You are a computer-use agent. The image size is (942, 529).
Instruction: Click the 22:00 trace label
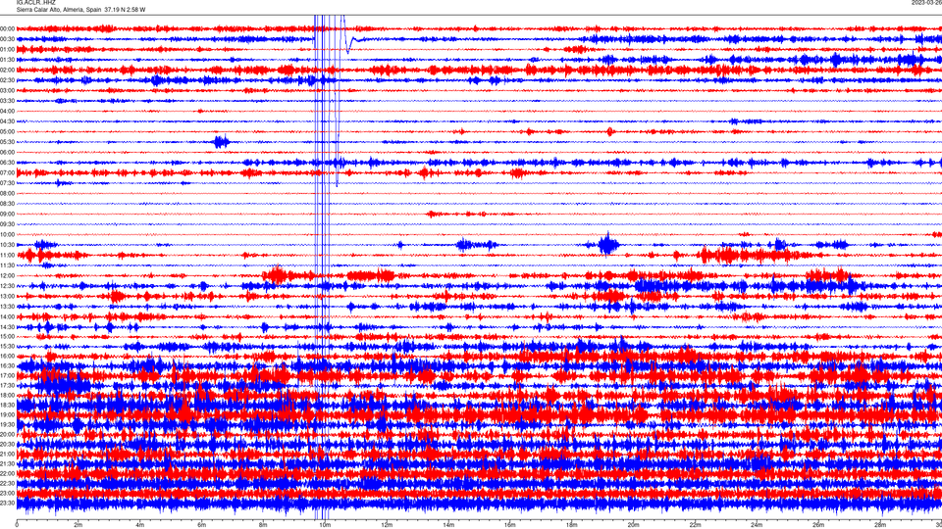[x=7, y=474]
